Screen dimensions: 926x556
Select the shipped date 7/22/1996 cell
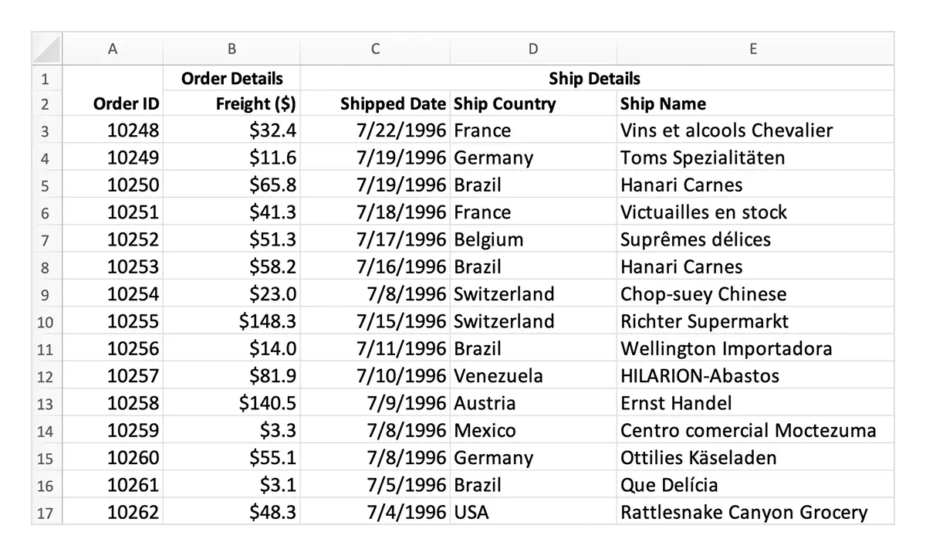point(401,131)
